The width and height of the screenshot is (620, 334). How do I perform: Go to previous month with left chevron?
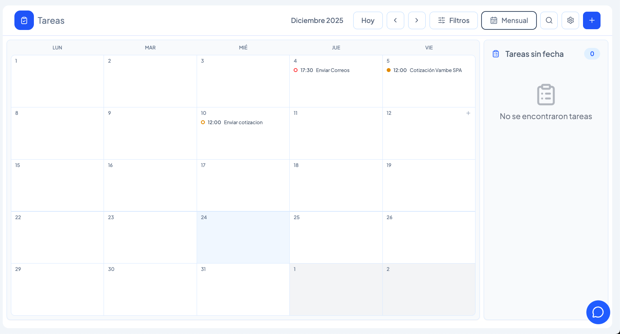coord(395,21)
